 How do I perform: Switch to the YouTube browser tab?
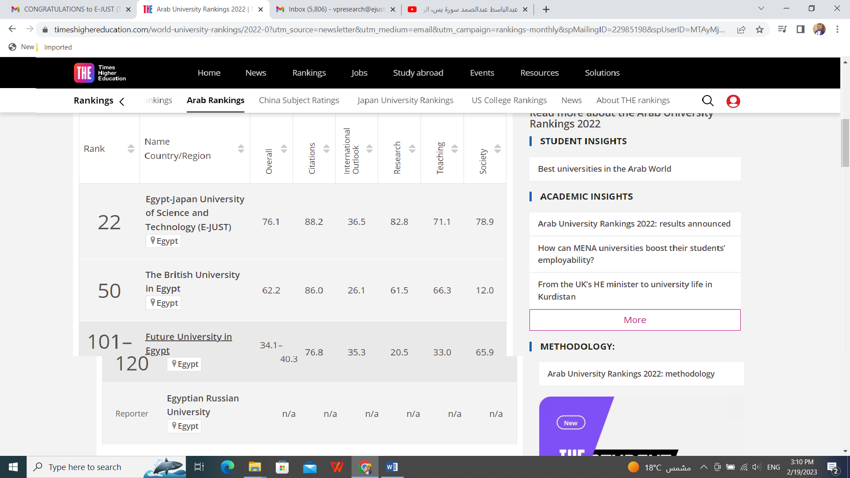click(x=467, y=9)
